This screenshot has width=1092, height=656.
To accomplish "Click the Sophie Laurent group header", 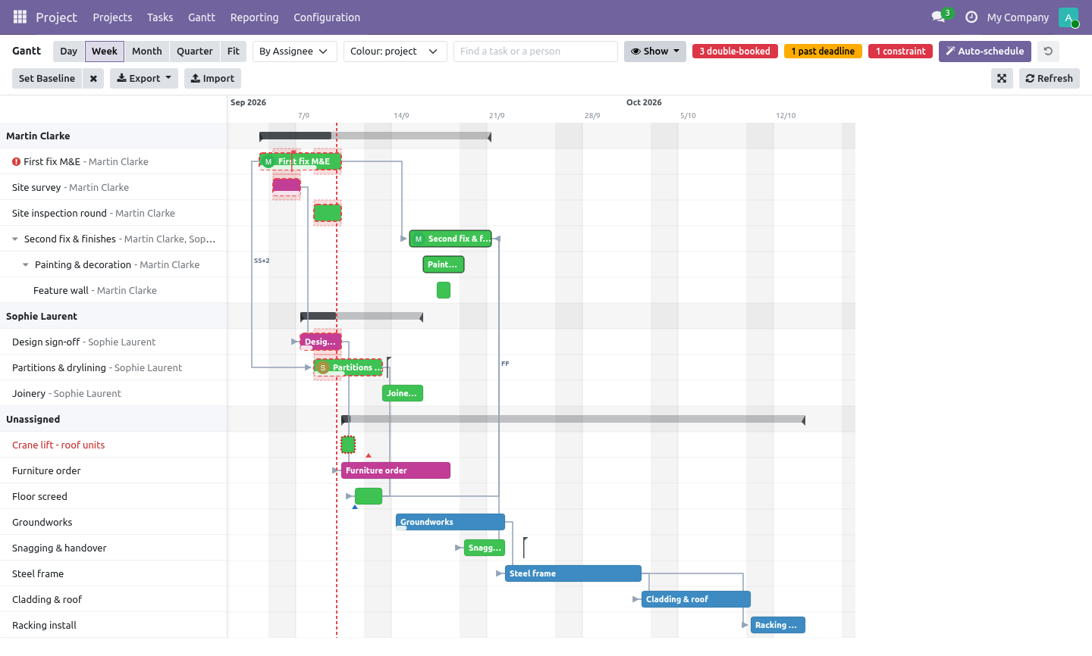I will 114,316.
